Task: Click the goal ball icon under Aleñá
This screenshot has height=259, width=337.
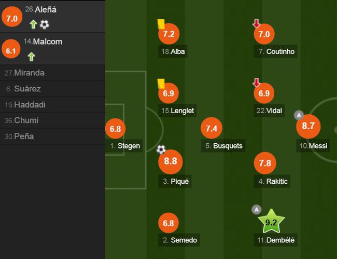Action: pyautogui.click(x=44, y=24)
